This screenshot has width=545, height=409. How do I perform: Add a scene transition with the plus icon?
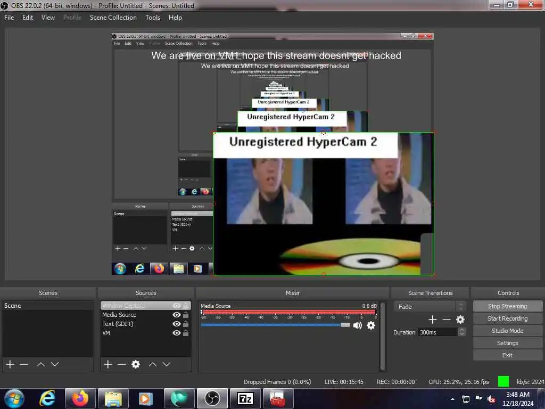click(433, 320)
